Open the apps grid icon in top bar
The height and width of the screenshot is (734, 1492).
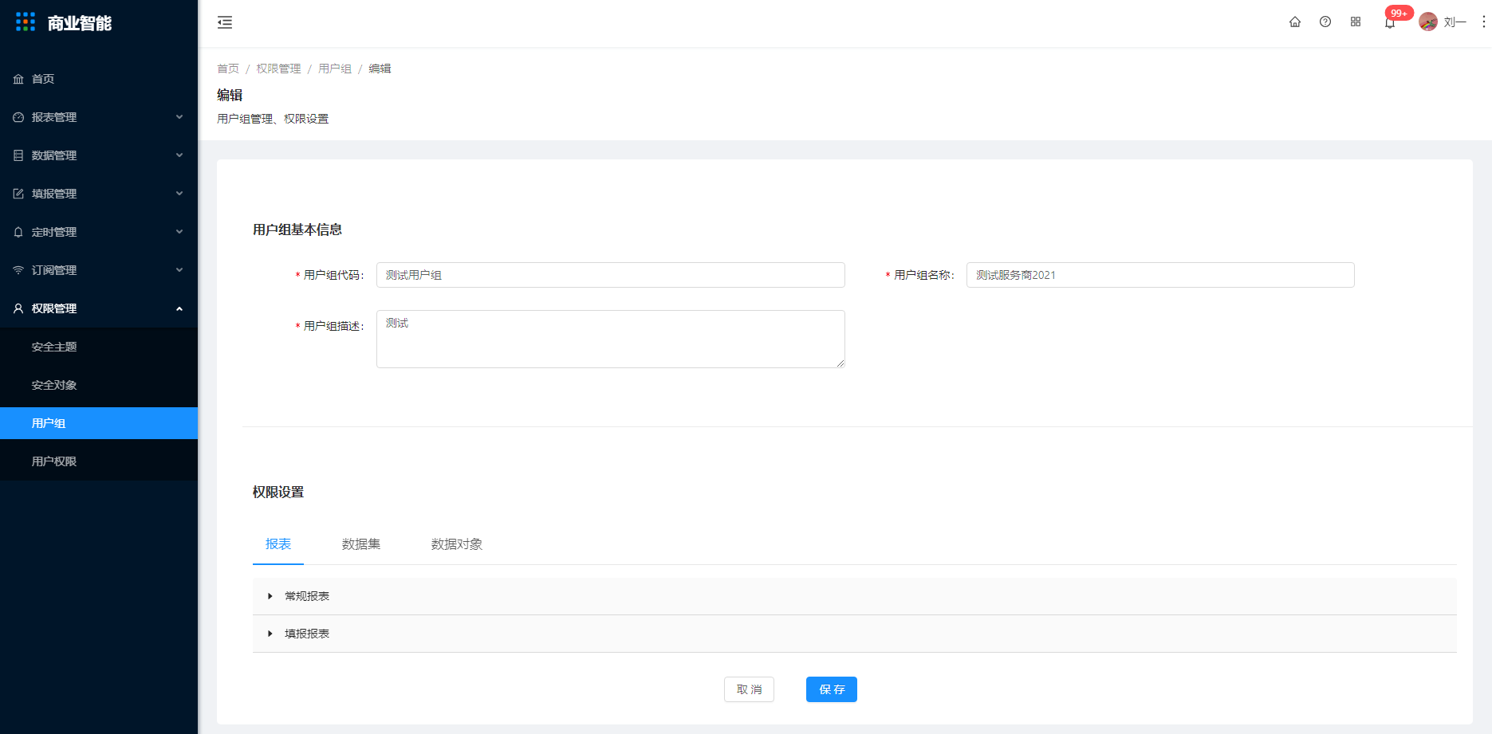[1356, 22]
